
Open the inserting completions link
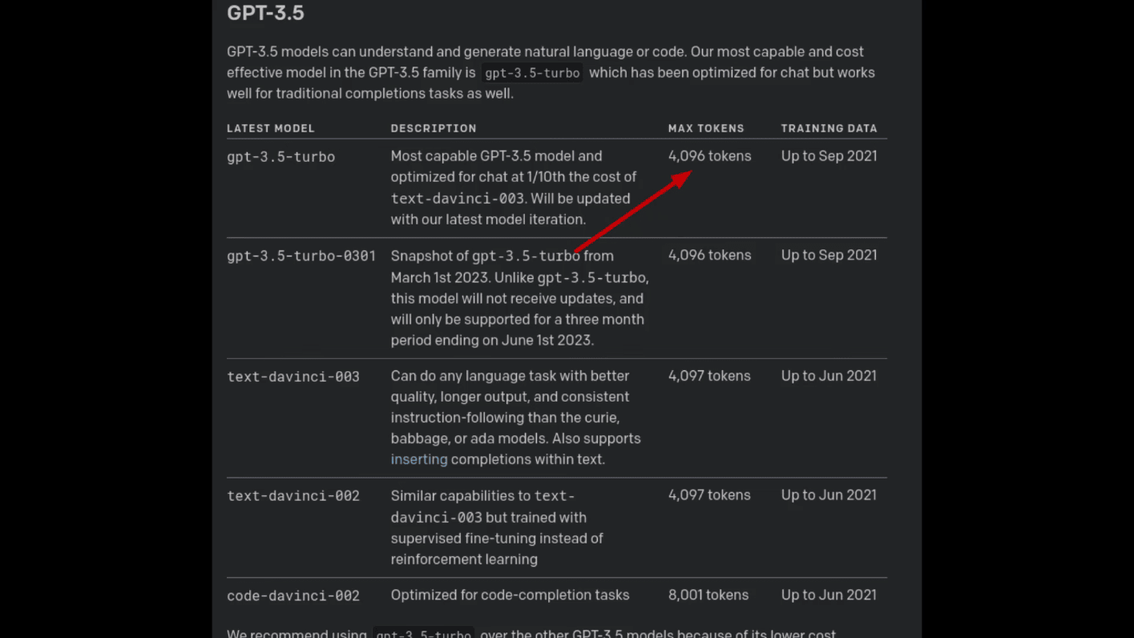[419, 459]
